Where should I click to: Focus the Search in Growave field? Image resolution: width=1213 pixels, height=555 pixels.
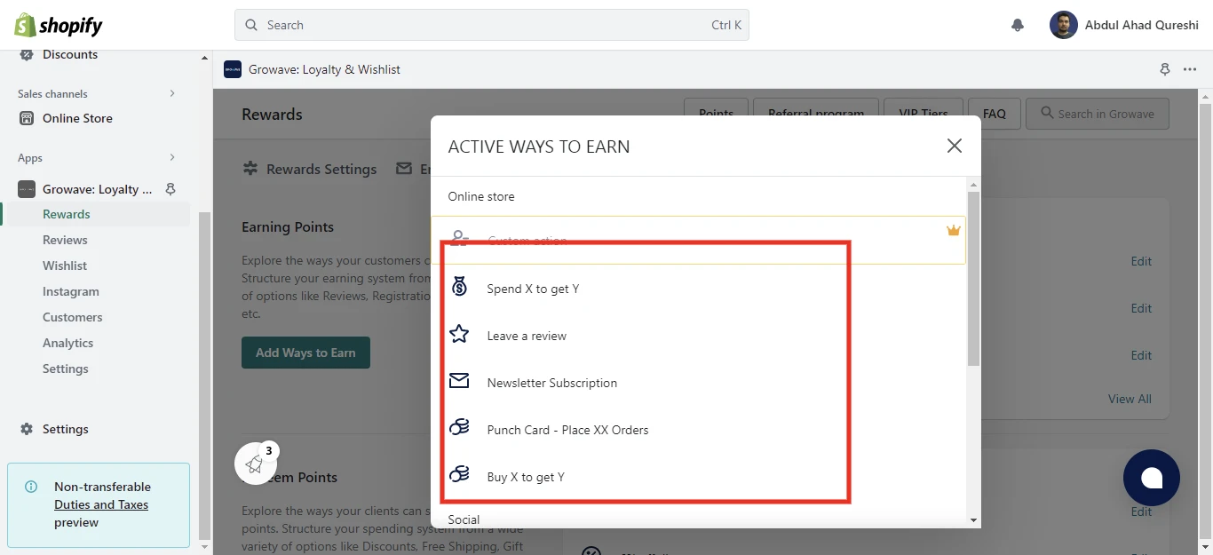pos(1098,114)
